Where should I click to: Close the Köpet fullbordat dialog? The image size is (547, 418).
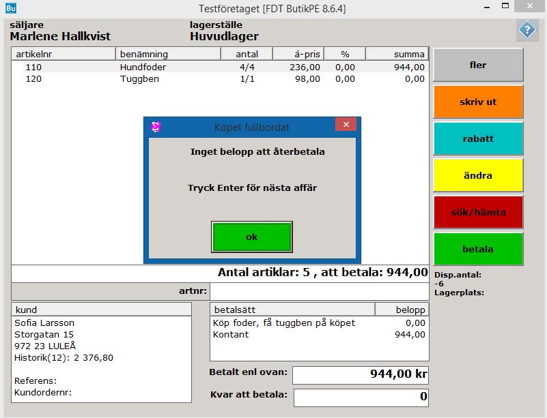[346, 124]
